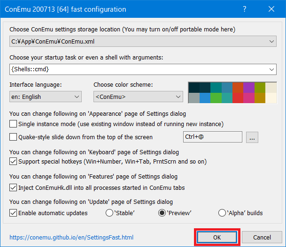Image resolution: width=286 pixels, height=247 pixels.
Task: Uncheck Support special hotkeys
Action: (13, 161)
